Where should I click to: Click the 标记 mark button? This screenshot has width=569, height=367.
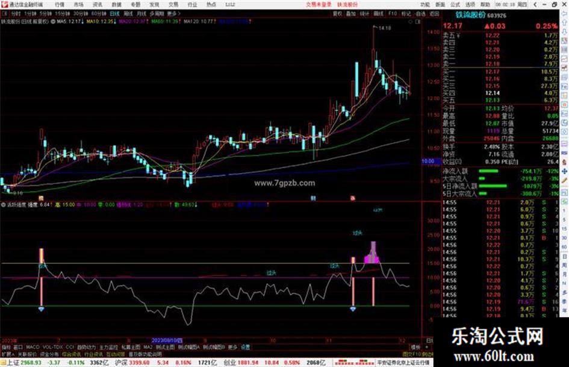(x=406, y=13)
